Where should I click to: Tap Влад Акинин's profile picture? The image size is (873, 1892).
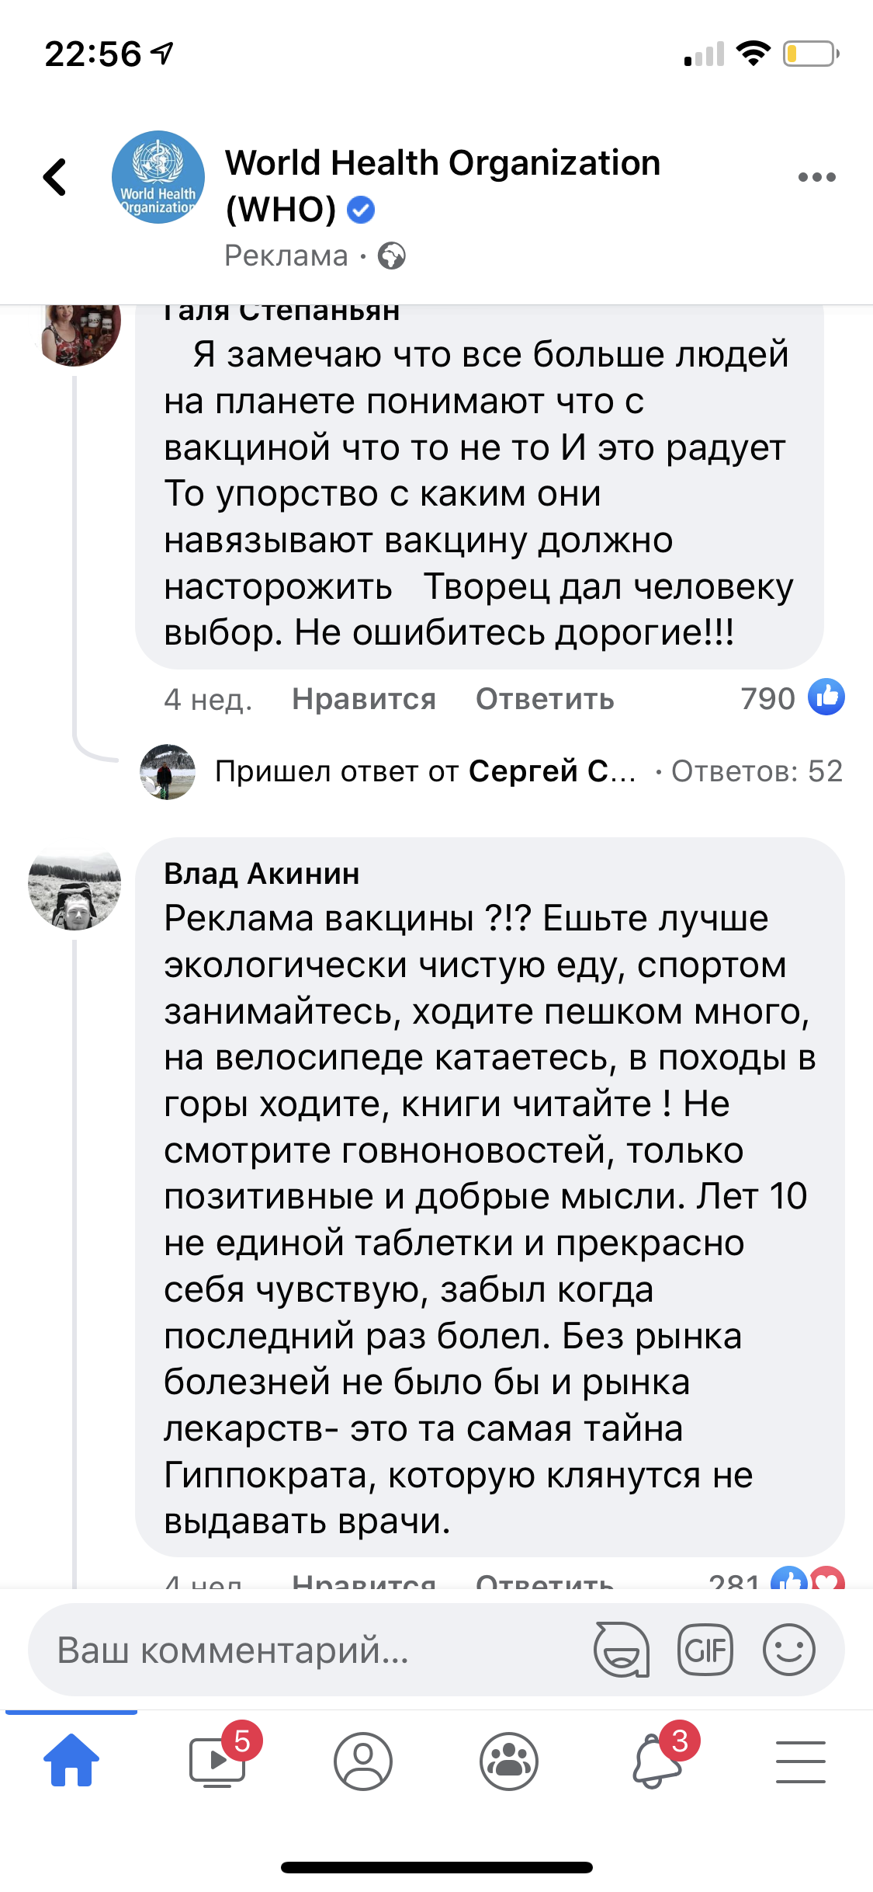[74, 888]
